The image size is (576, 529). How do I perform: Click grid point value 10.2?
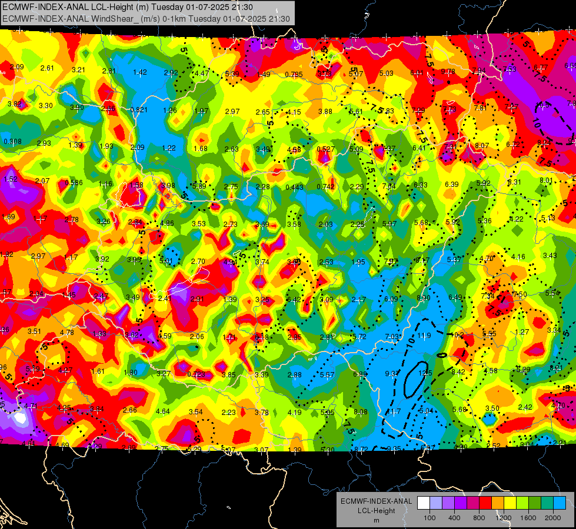pyautogui.click(x=457, y=335)
